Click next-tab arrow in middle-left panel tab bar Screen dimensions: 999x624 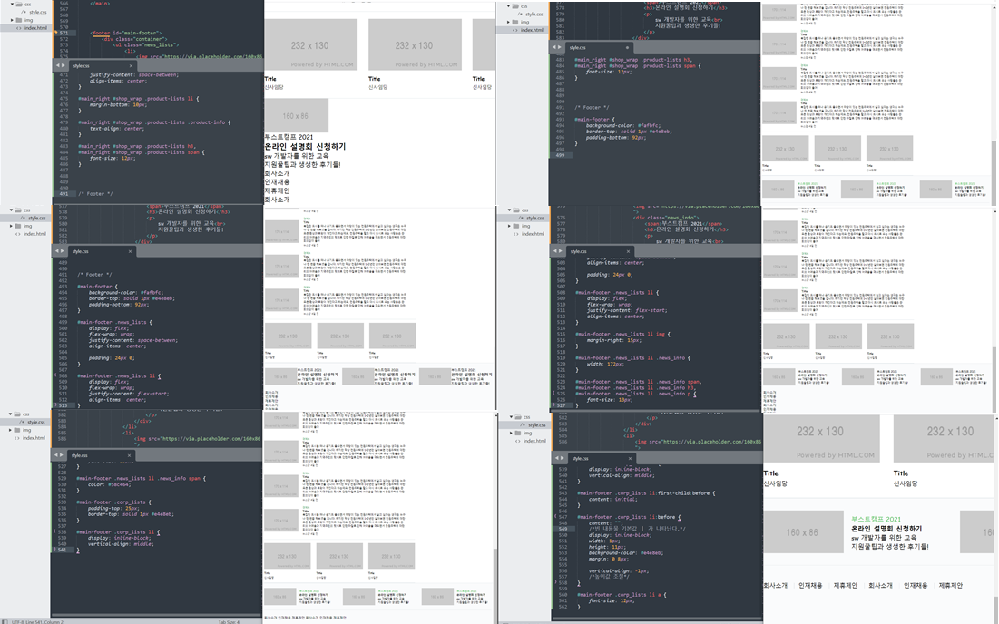click(63, 251)
